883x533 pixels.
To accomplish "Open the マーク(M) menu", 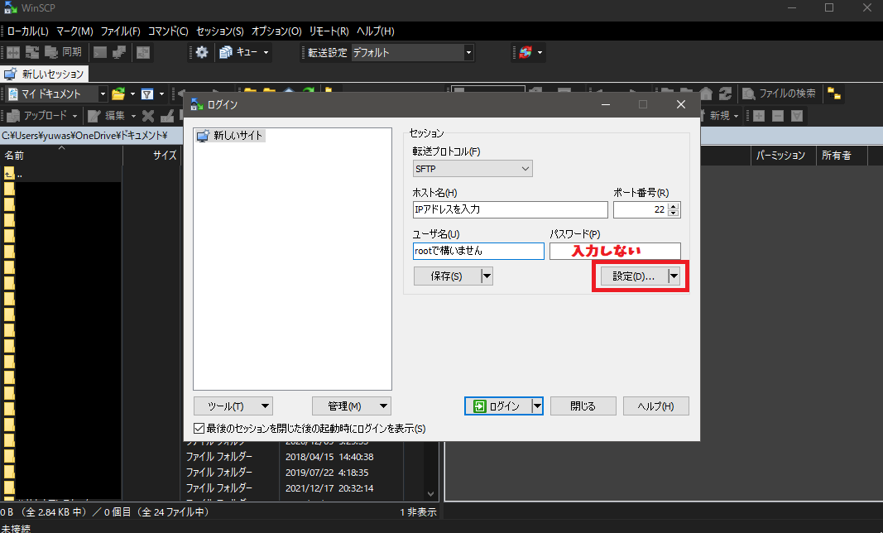I will [x=74, y=31].
